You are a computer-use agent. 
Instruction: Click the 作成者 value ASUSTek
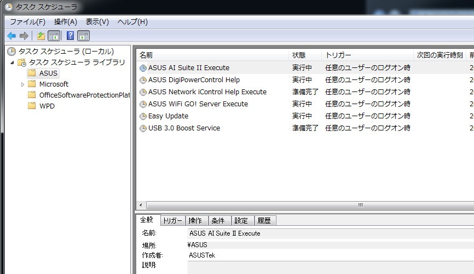(202, 255)
